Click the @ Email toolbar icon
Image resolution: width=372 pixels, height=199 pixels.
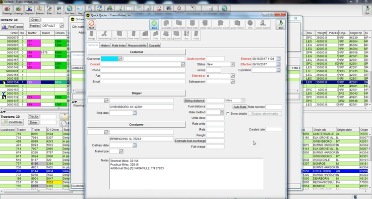point(176,35)
